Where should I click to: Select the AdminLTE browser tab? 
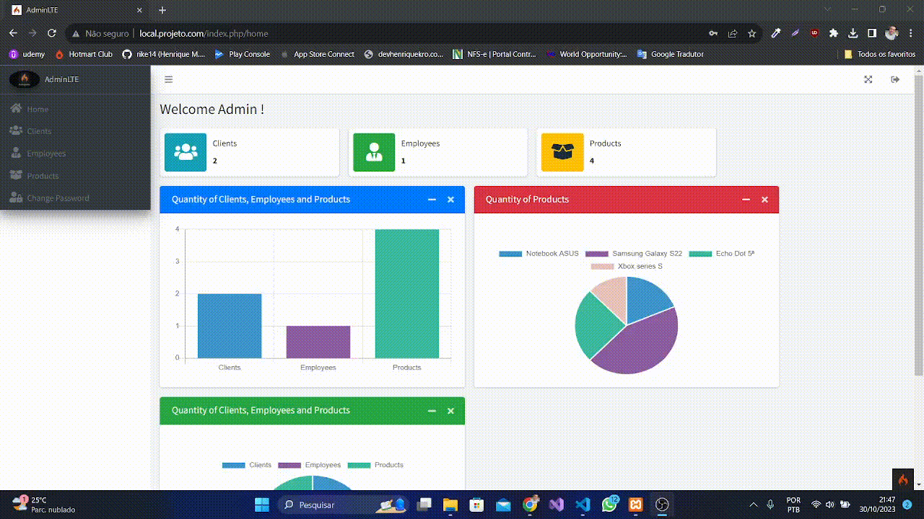pos(76,10)
